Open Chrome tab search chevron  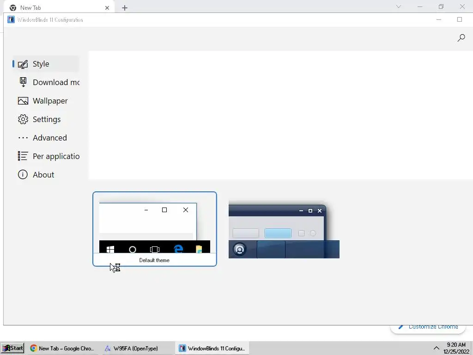(399, 6)
